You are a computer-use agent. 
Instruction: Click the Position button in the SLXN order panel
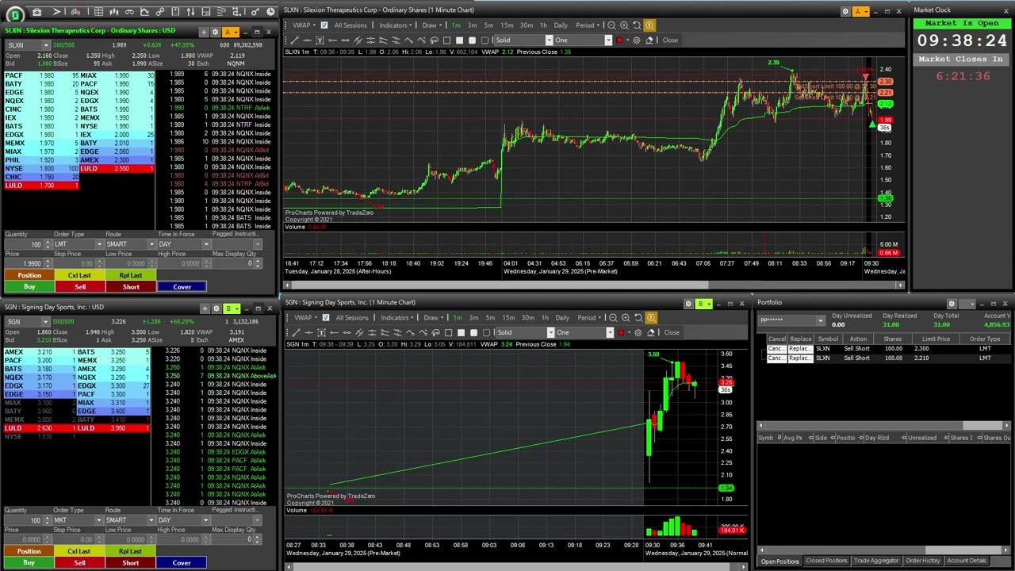(x=29, y=275)
